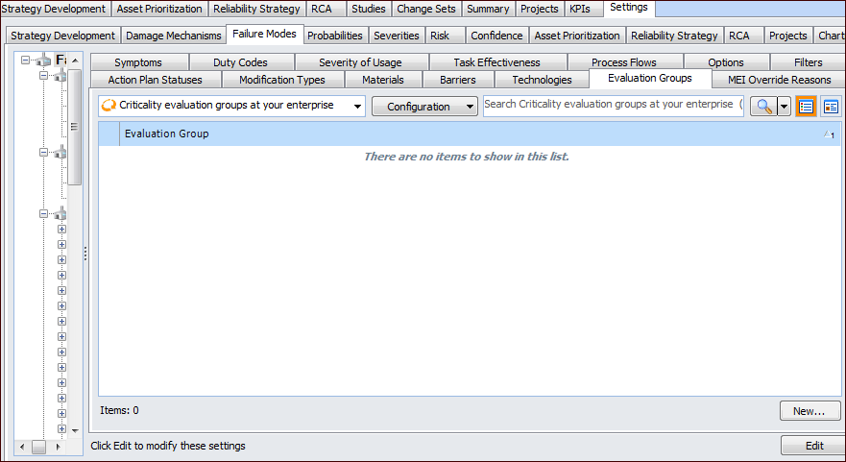Focus the Search Criticality evaluation groups field

614,105
